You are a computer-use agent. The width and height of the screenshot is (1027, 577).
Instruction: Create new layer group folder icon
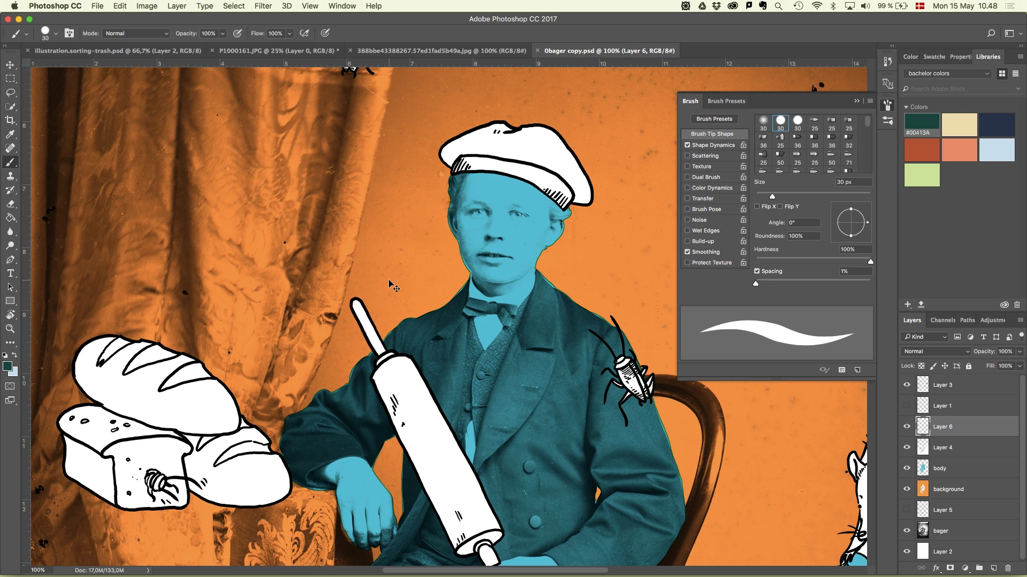[979, 568]
